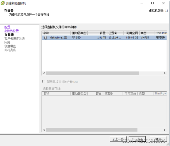Click the 非 SSD cell
The width and height of the screenshot is (170, 146).
76,38
